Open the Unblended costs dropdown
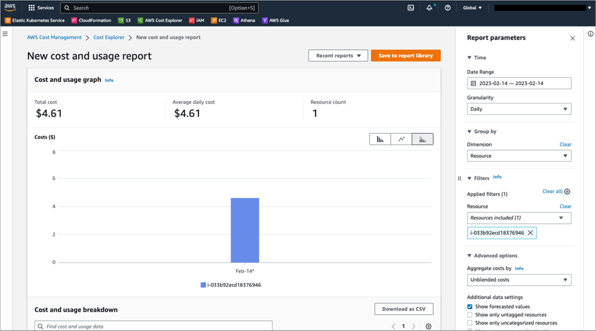The height and width of the screenshot is (331, 596). pyautogui.click(x=519, y=280)
